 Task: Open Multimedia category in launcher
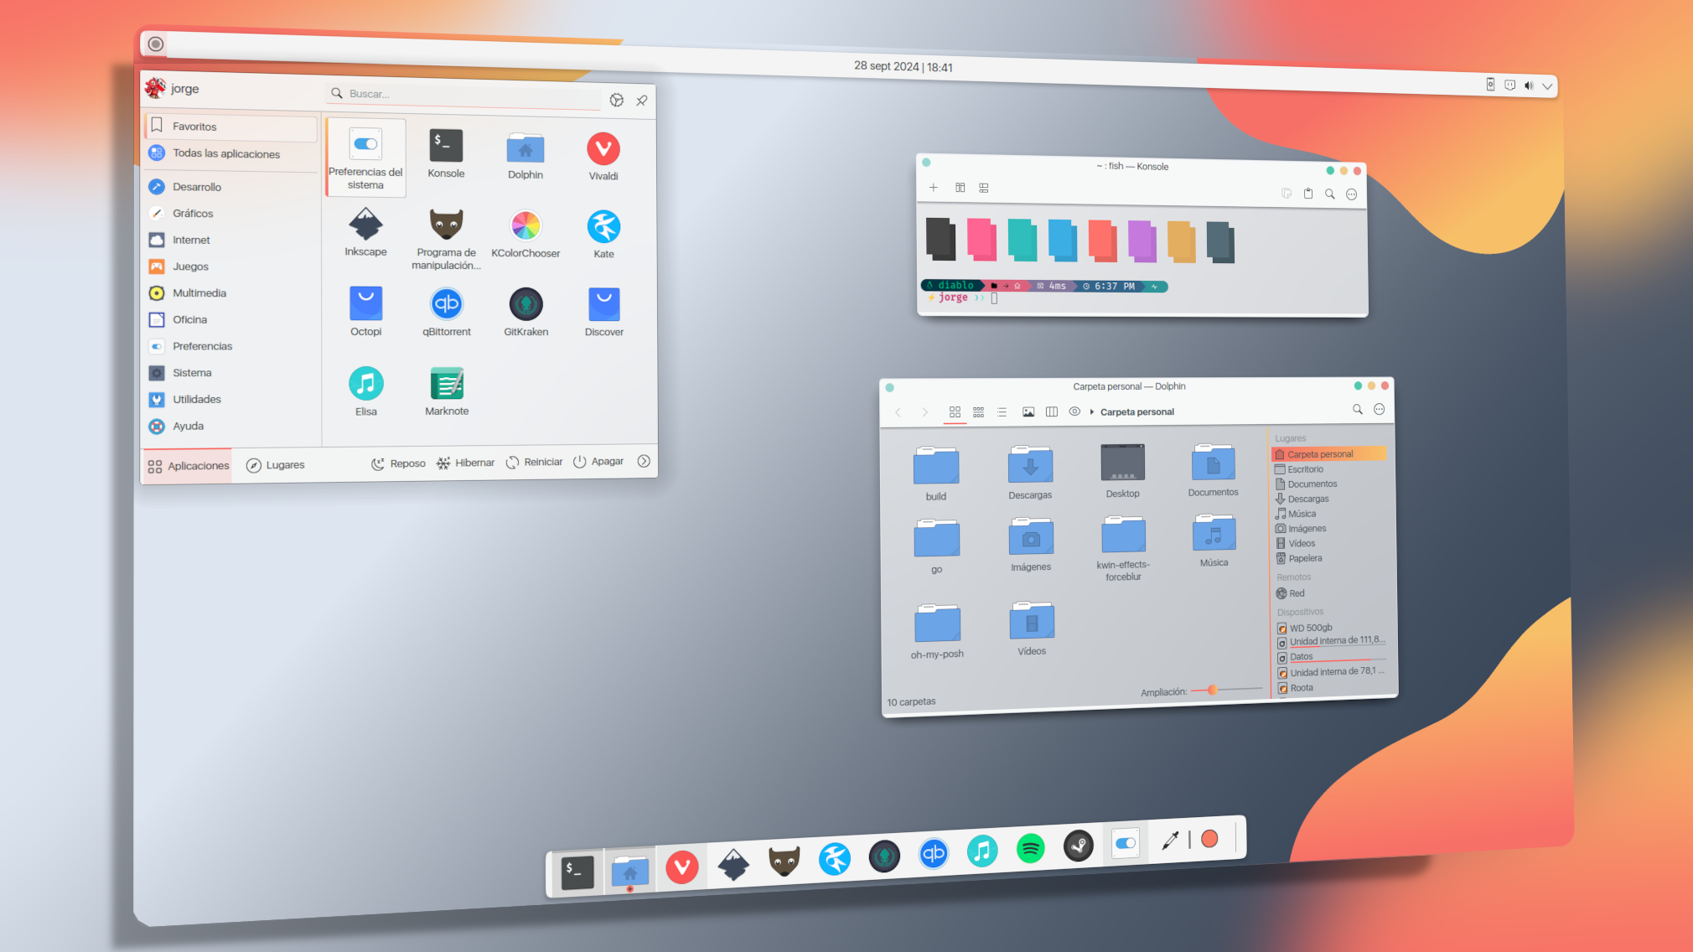pos(231,293)
